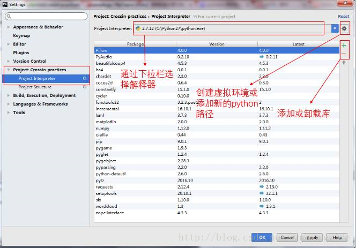
Task: Sort by Version column header
Action: [217, 44]
